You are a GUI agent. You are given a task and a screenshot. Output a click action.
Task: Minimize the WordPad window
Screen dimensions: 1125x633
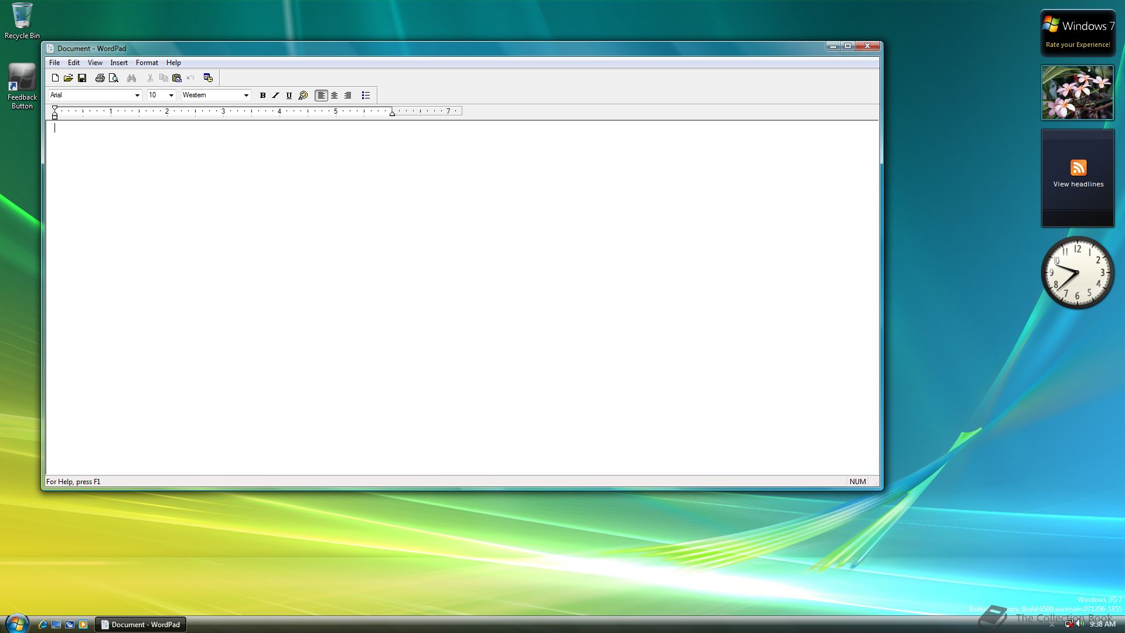tap(833, 46)
